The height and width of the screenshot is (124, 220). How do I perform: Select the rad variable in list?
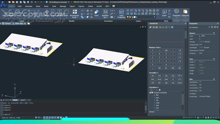pos(157,108)
